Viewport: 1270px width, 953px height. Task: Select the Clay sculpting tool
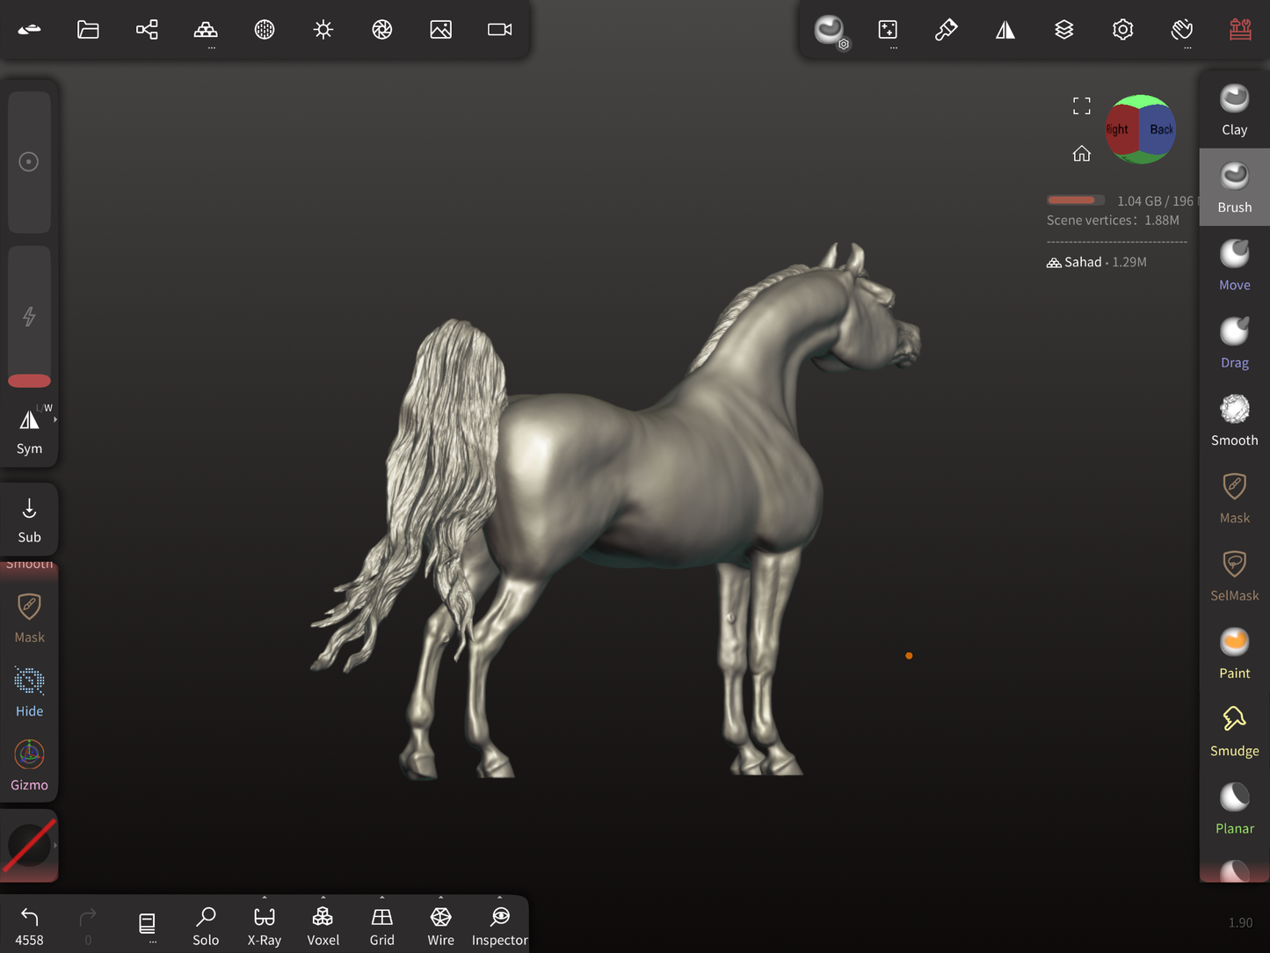[x=1234, y=111]
